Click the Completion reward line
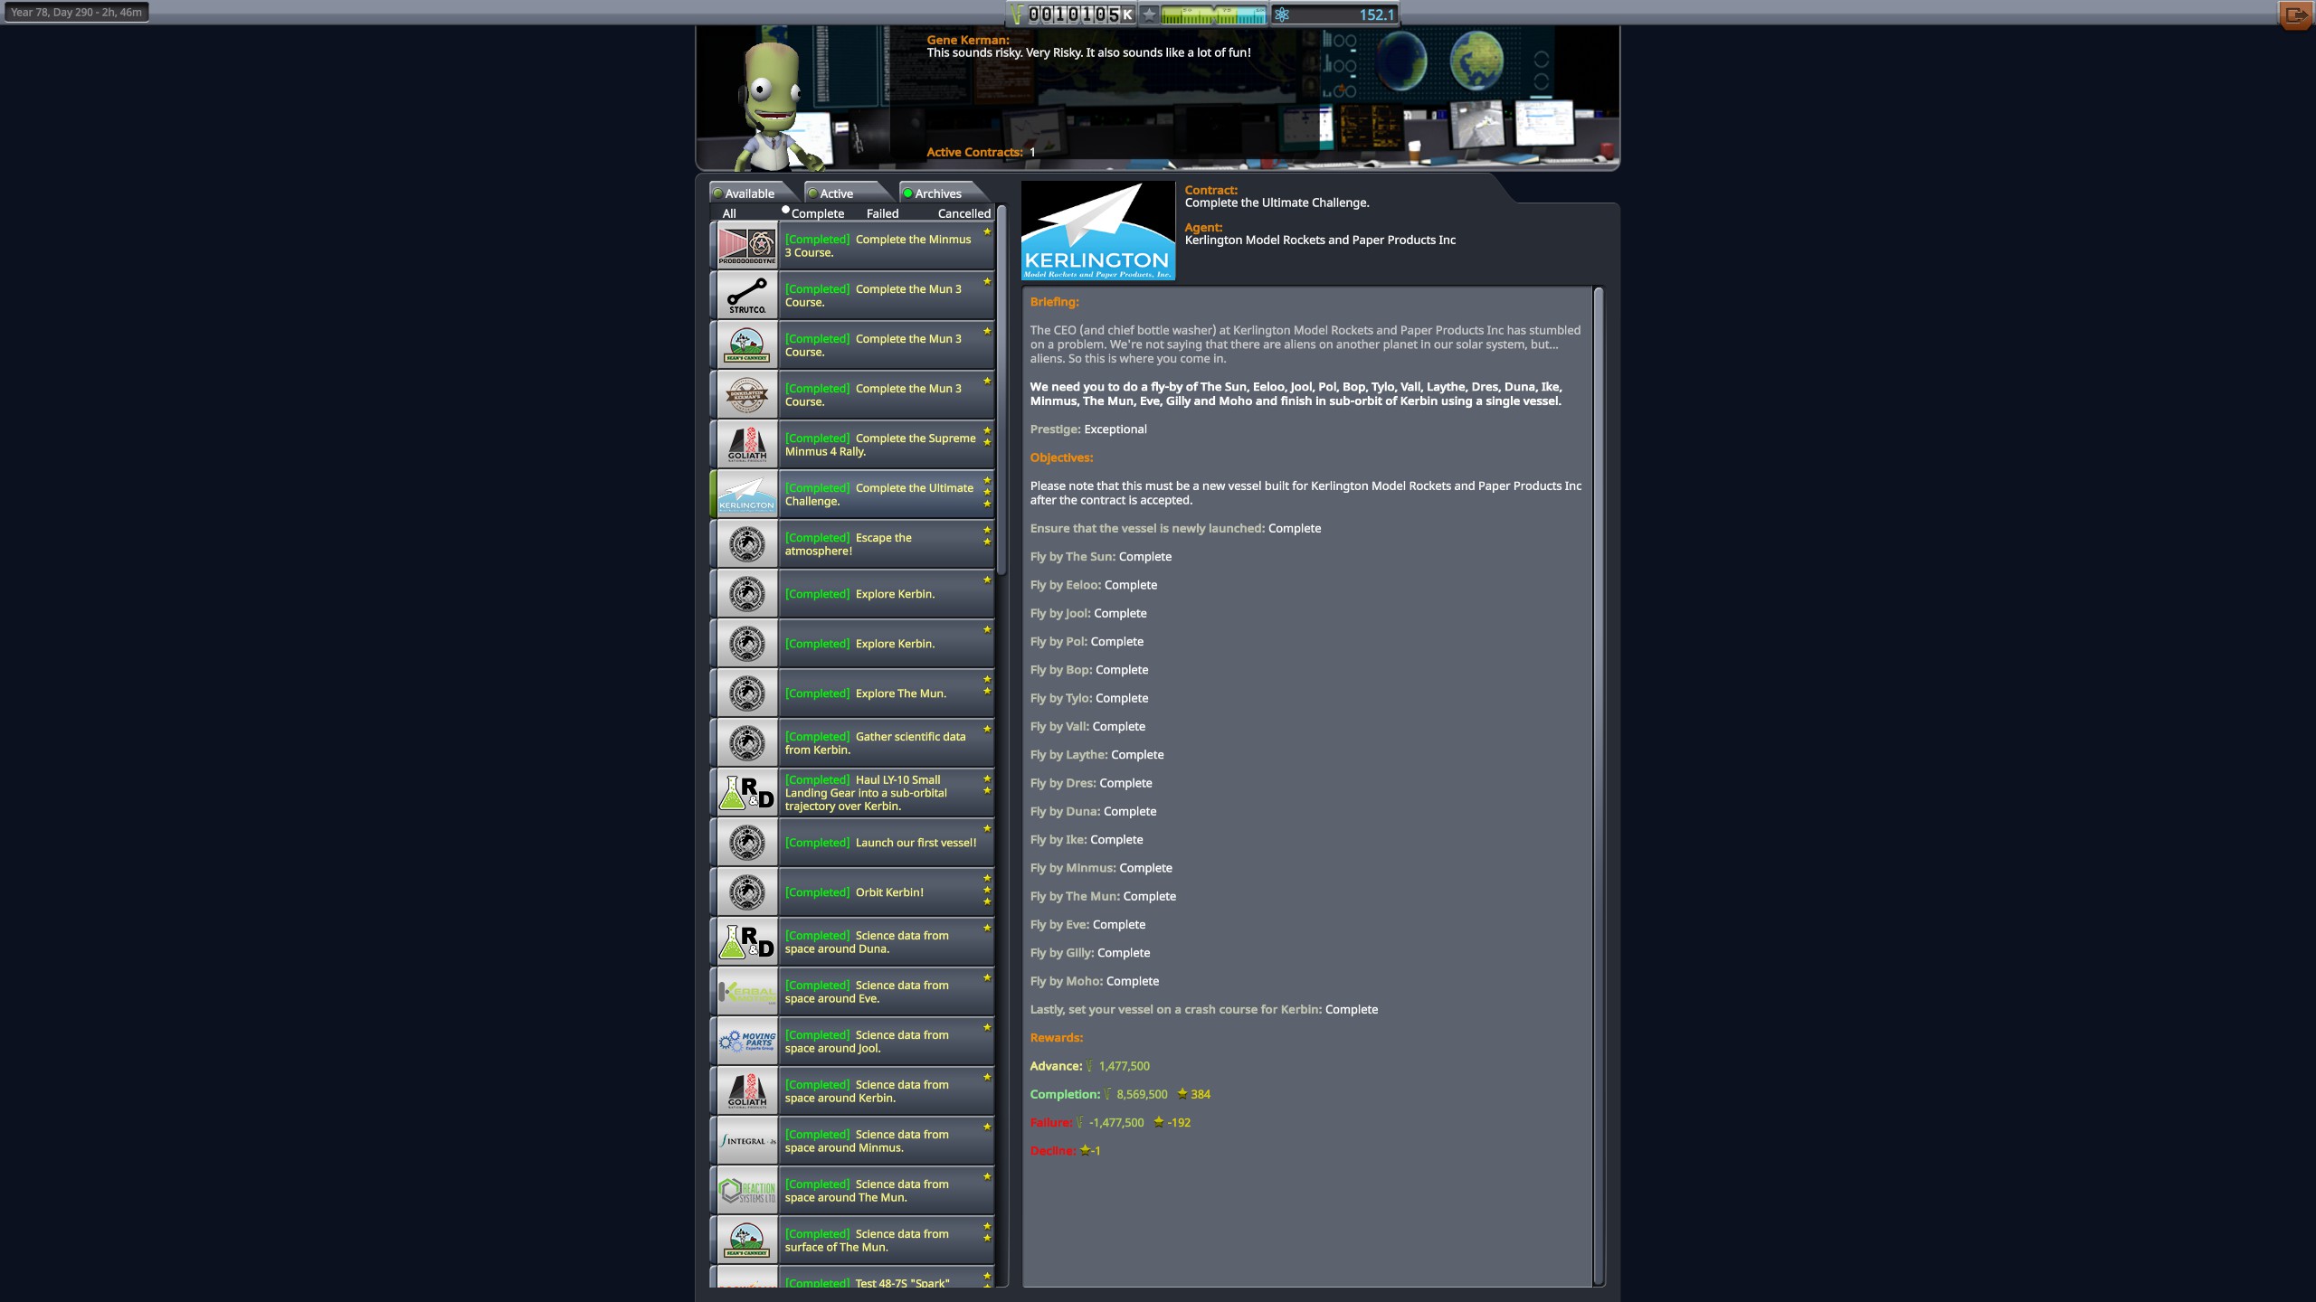Image resolution: width=2316 pixels, height=1302 pixels. [1119, 1094]
